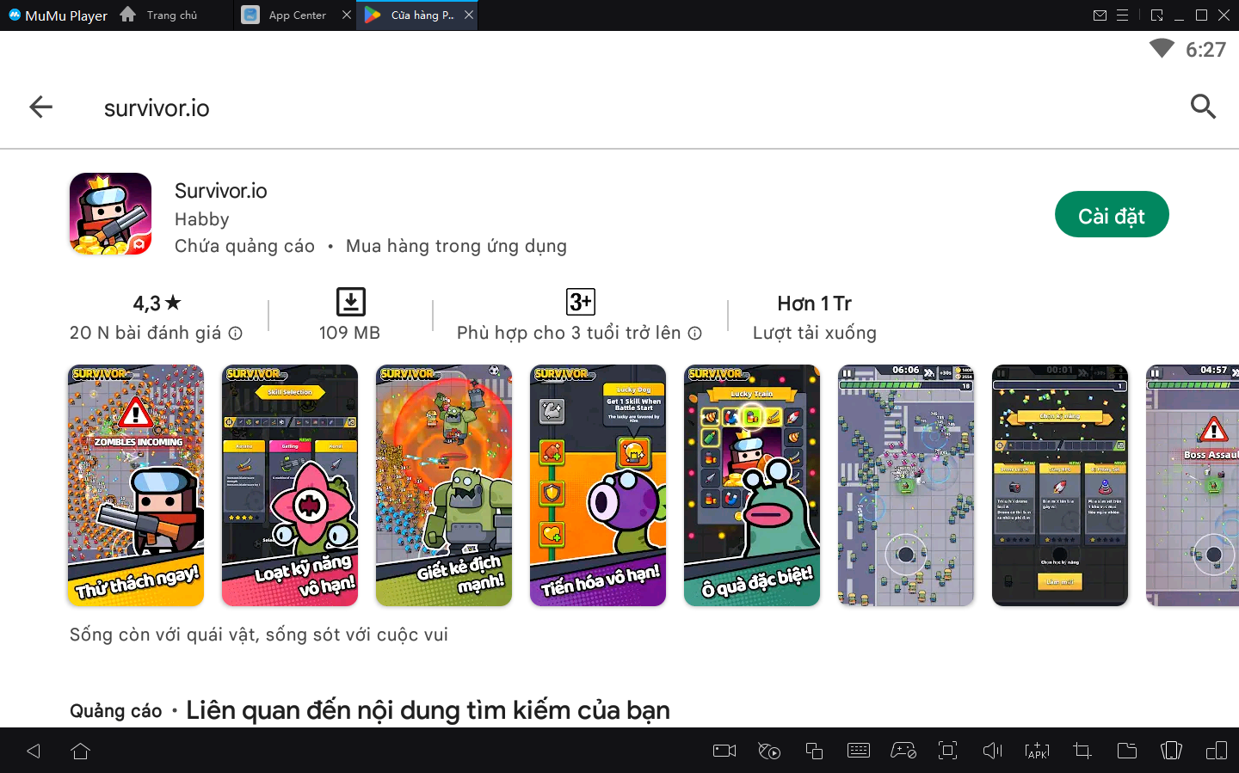Click the screen recorder camera icon
1239x773 pixels.
[x=724, y=751]
